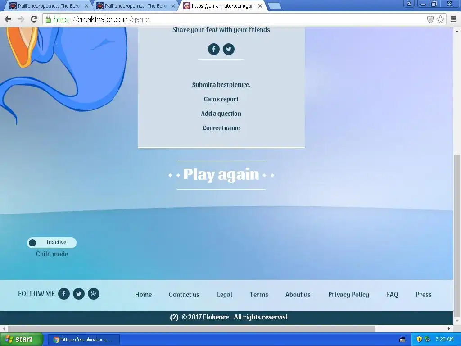
Task: Click the Chrome akinator taskbar button
Action: 83,340
